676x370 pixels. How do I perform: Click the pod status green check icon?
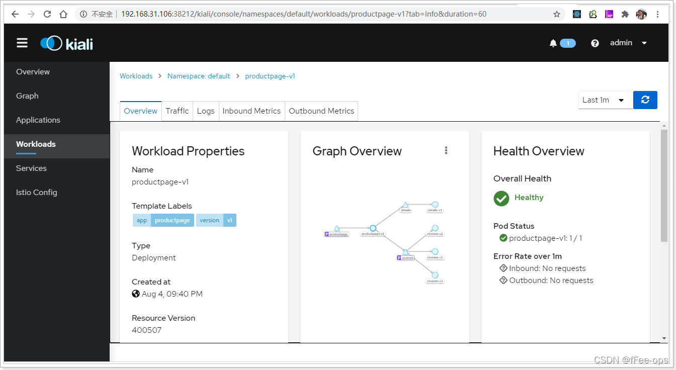[503, 238]
